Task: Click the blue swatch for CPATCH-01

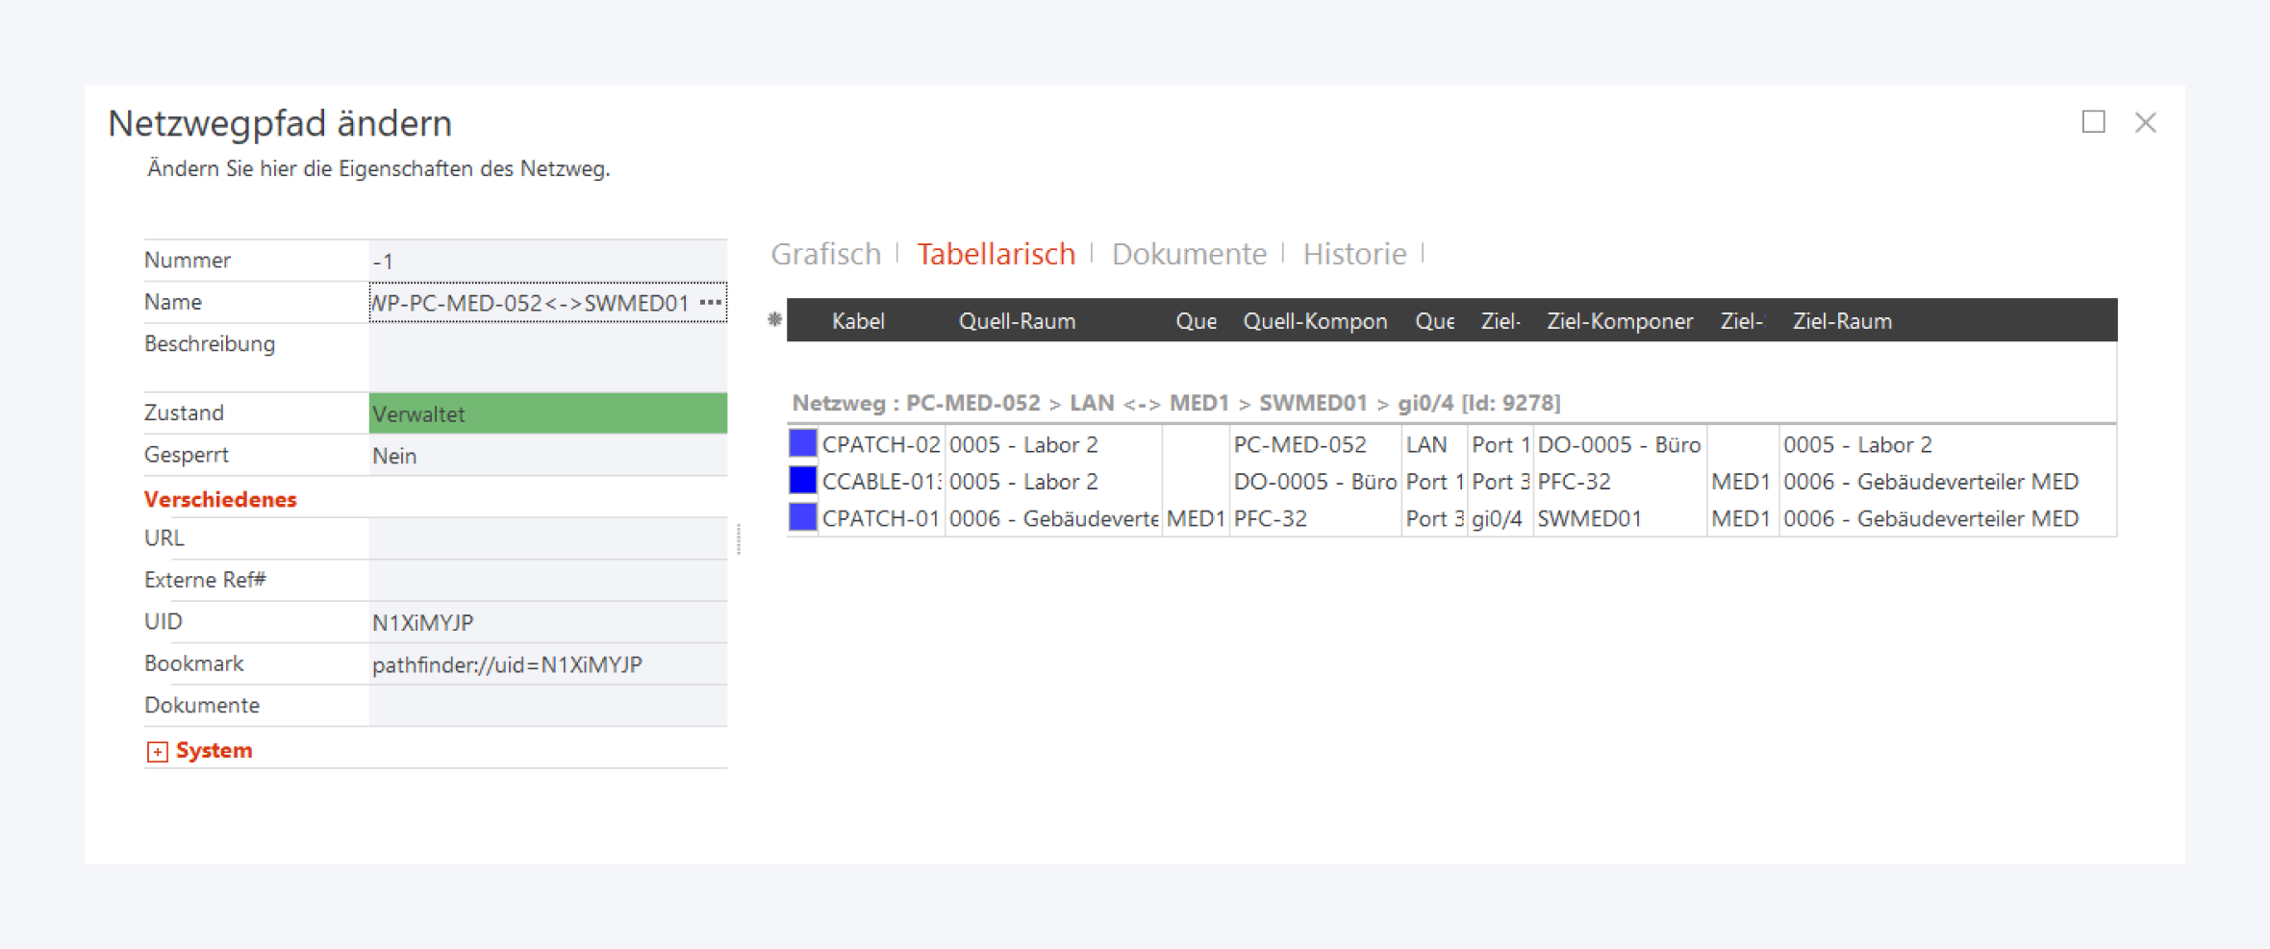Action: [x=802, y=517]
